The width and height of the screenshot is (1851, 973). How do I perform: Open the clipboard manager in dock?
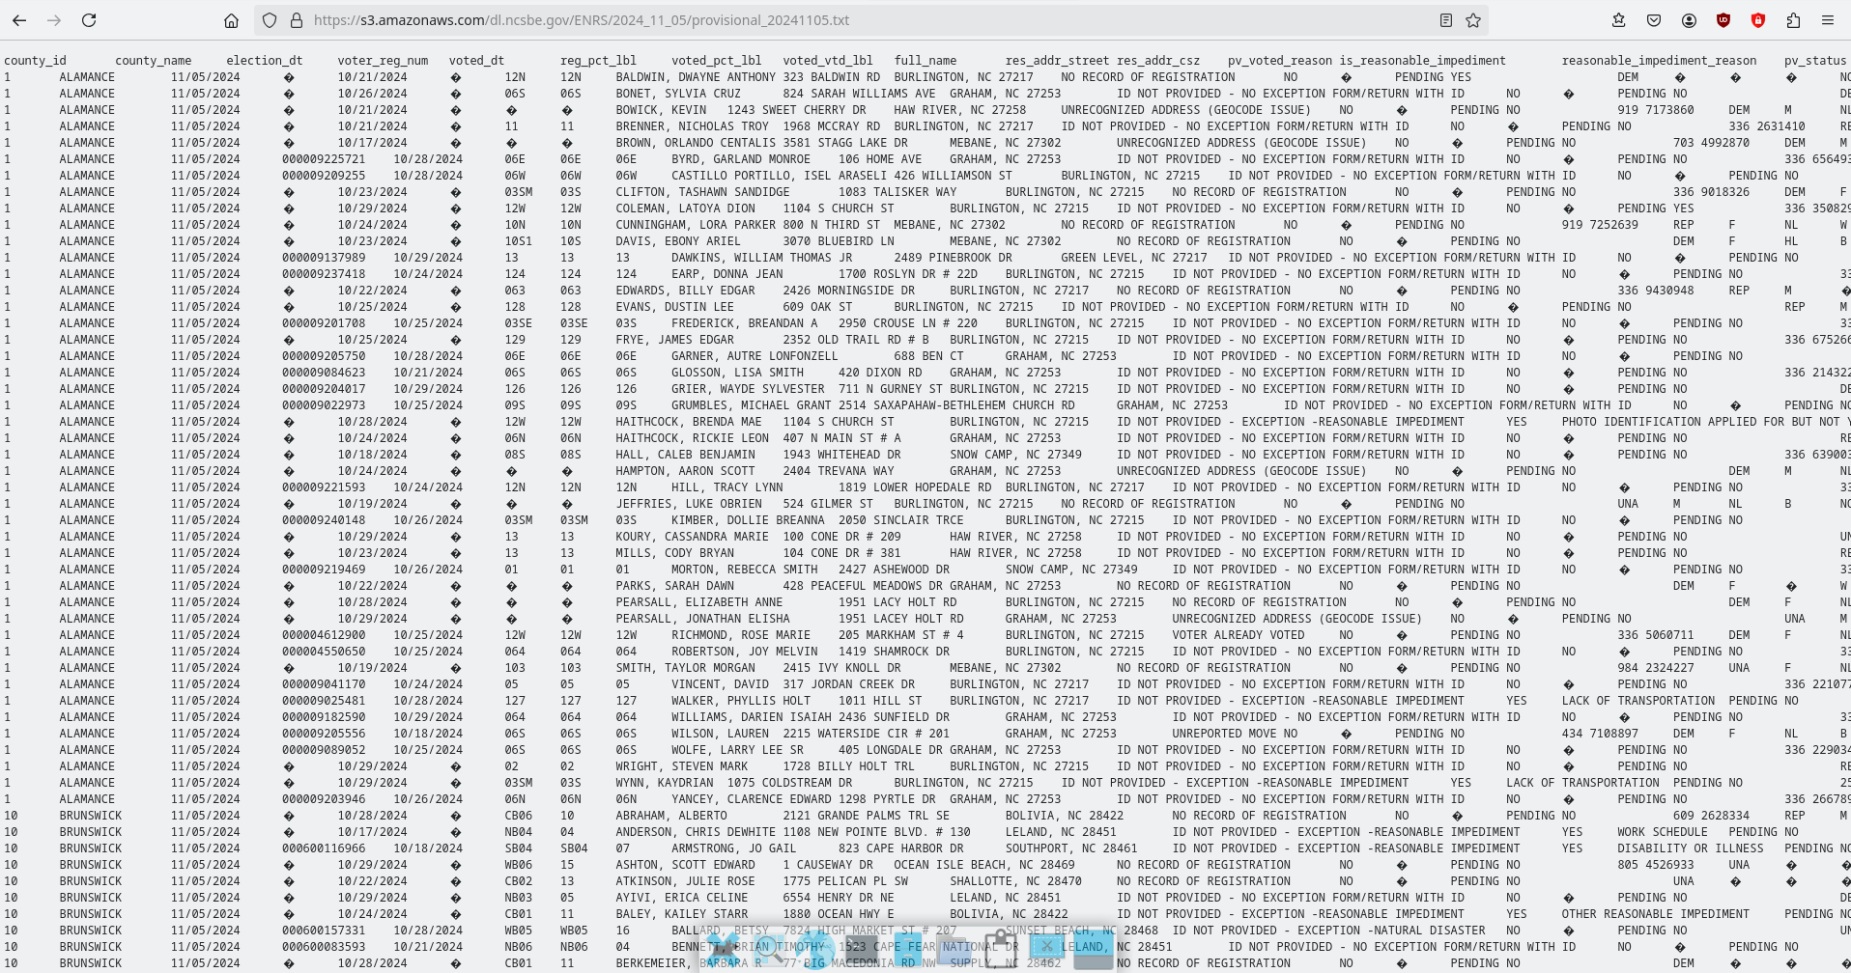(999, 948)
